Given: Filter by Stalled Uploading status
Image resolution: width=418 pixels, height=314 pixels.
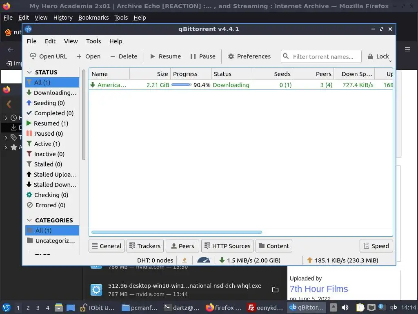Looking at the screenshot, I should tap(52, 174).
